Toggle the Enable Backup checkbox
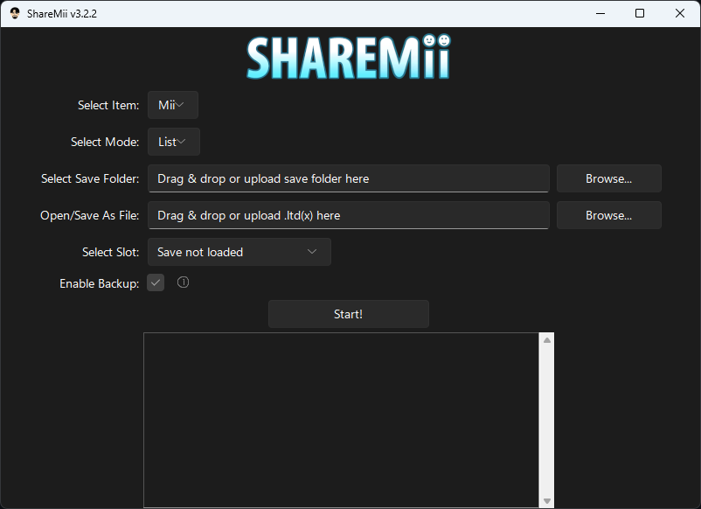701x509 pixels. (x=156, y=282)
